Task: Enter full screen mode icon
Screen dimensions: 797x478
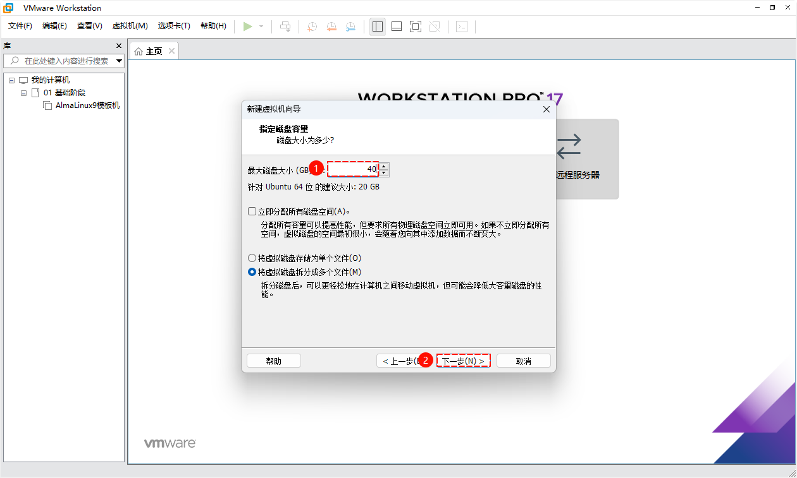Action: (x=416, y=27)
